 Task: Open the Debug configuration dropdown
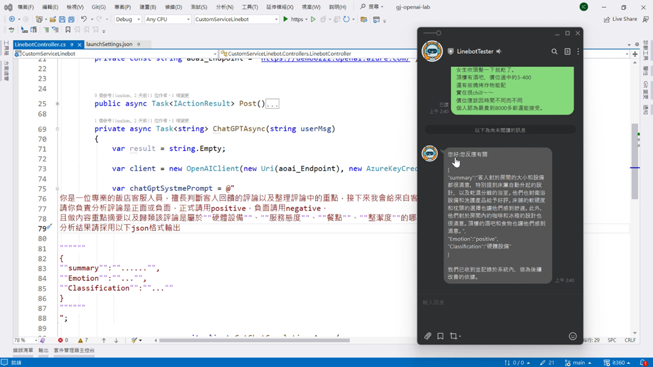(127, 20)
